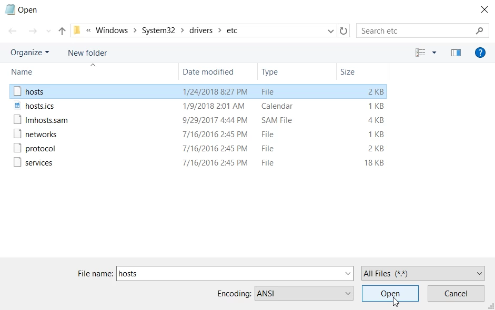This screenshot has width=495, height=310.
Task: Click the Open button
Action: pos(390,293)
